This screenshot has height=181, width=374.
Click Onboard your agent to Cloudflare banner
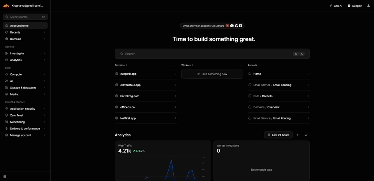(x=212, y=26)
